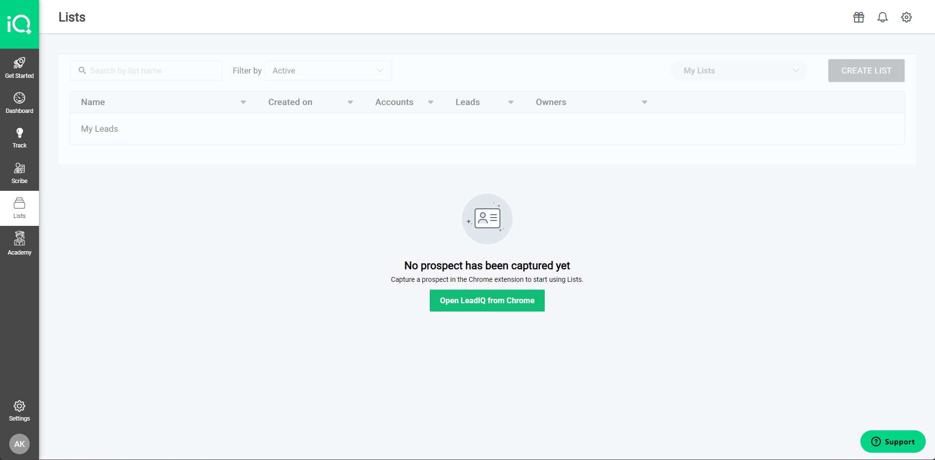This screenshot has width=935, height=460.
Task: Click the Name column header text
Action: tap(93, 102)
